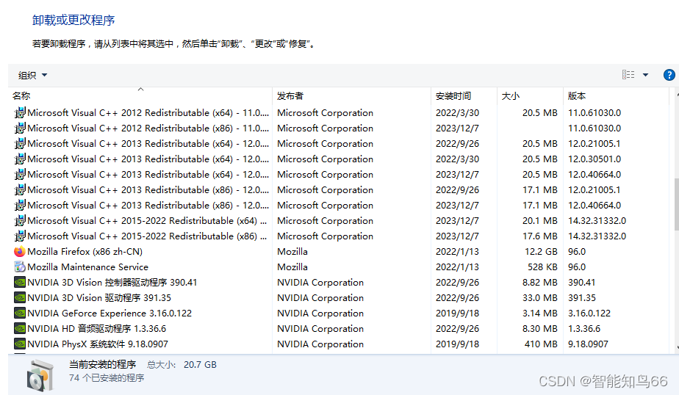Click the icon of the Visual C++ 2013 row versioned 12.0.30501.0

click(20, 159)
